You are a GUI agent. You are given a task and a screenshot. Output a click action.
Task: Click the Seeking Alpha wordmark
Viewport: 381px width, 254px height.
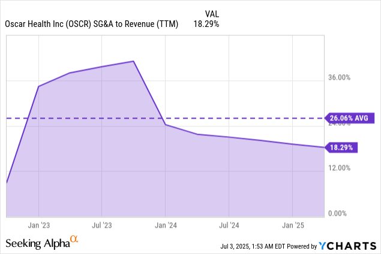tap(37, 244)
